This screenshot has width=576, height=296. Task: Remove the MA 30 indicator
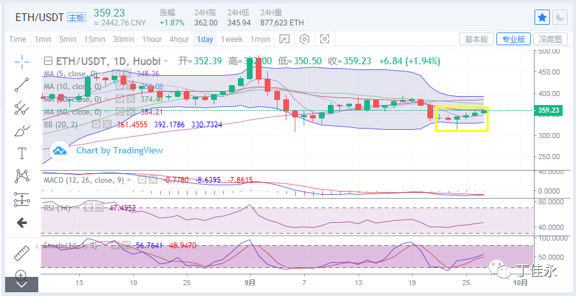[131, 99]
